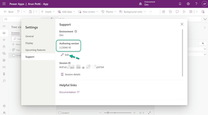208x115 pixels.
Task: Click the Environment info help icon
Action: coord(75,31)
